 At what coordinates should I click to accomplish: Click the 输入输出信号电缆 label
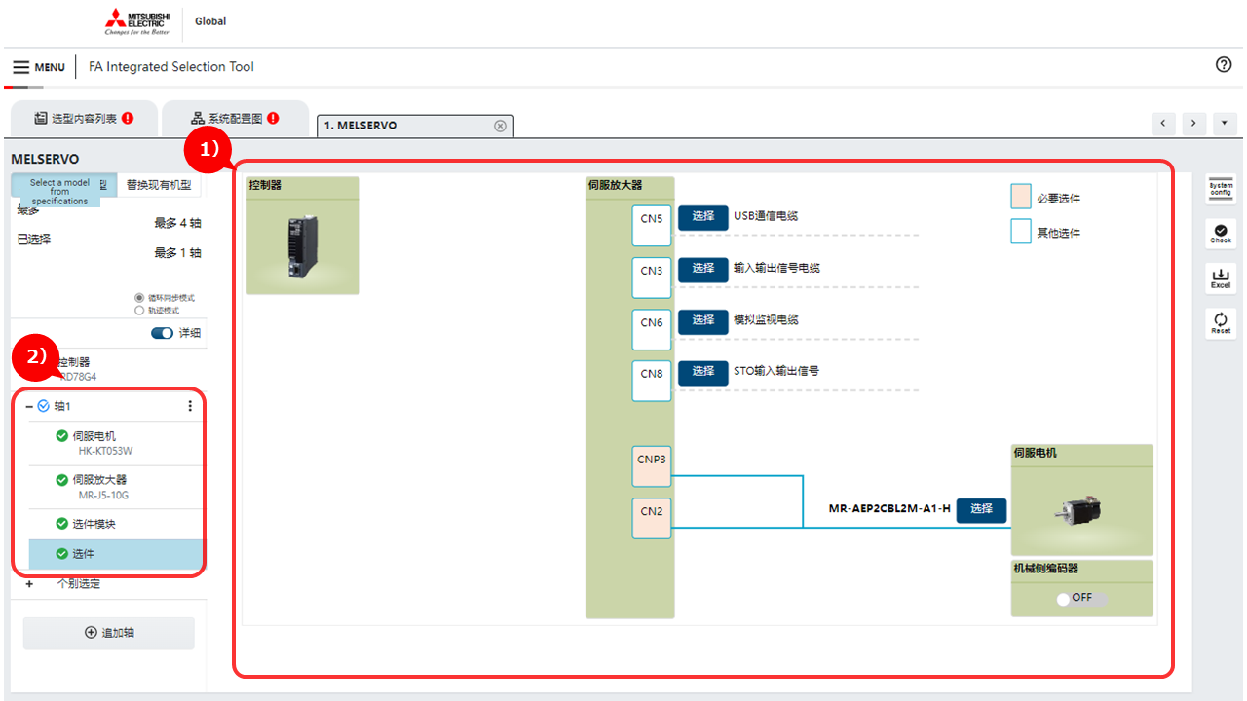pyautogui.click(x=776, y=268)
